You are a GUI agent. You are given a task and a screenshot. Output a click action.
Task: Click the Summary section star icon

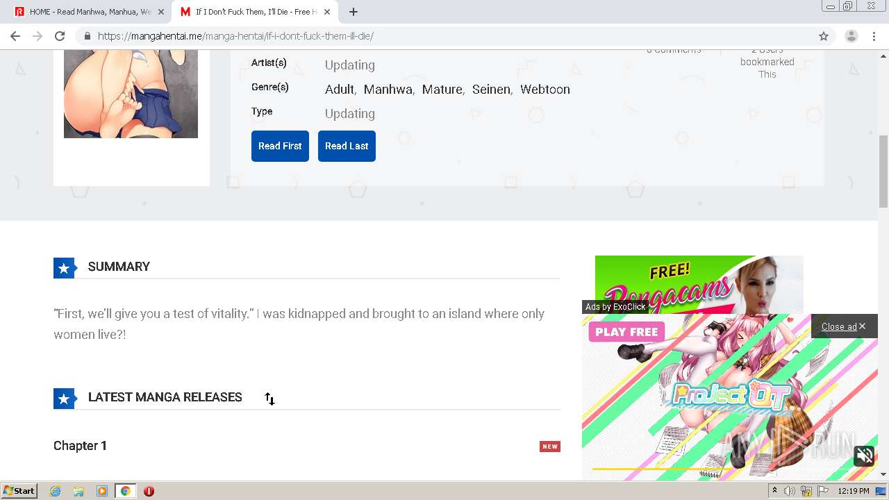click(64, 268)
